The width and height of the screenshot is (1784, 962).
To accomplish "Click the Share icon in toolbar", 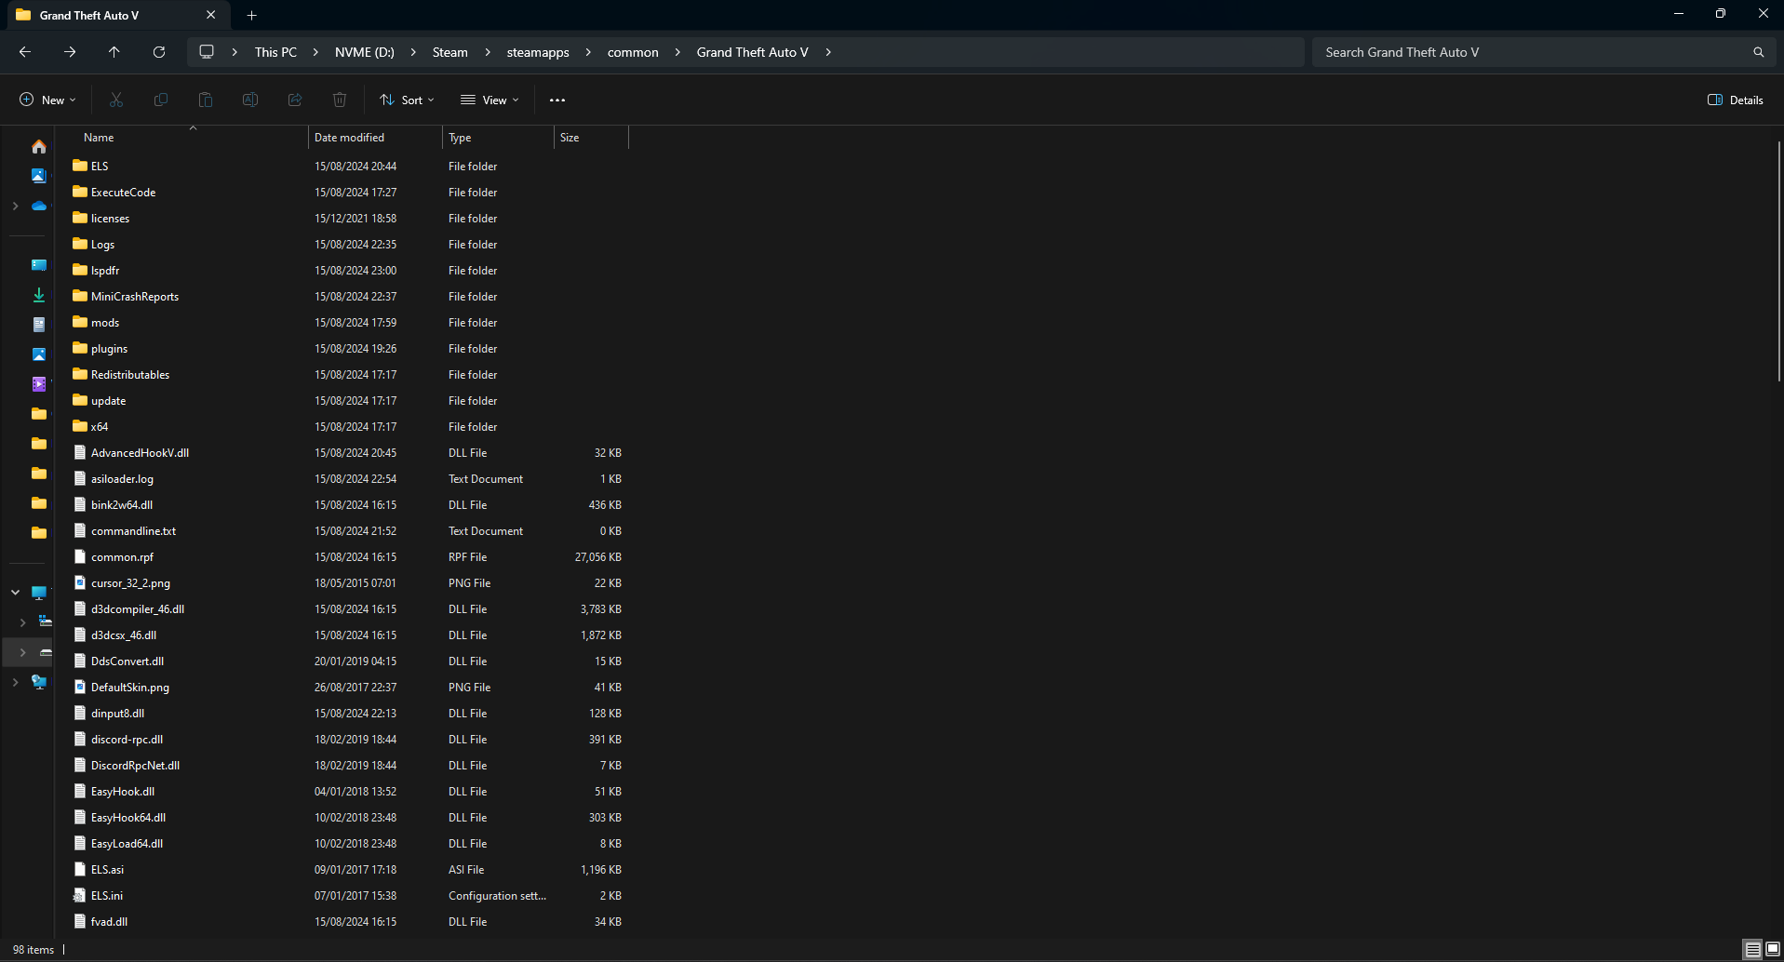I will coord(295,100).
